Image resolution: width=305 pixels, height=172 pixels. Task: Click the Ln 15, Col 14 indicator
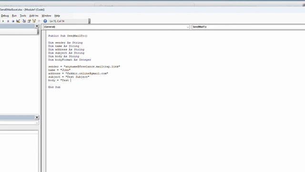[x=57, y=21]
